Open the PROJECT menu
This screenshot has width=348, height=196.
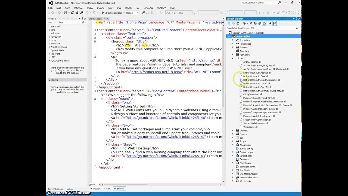[79, 8]
